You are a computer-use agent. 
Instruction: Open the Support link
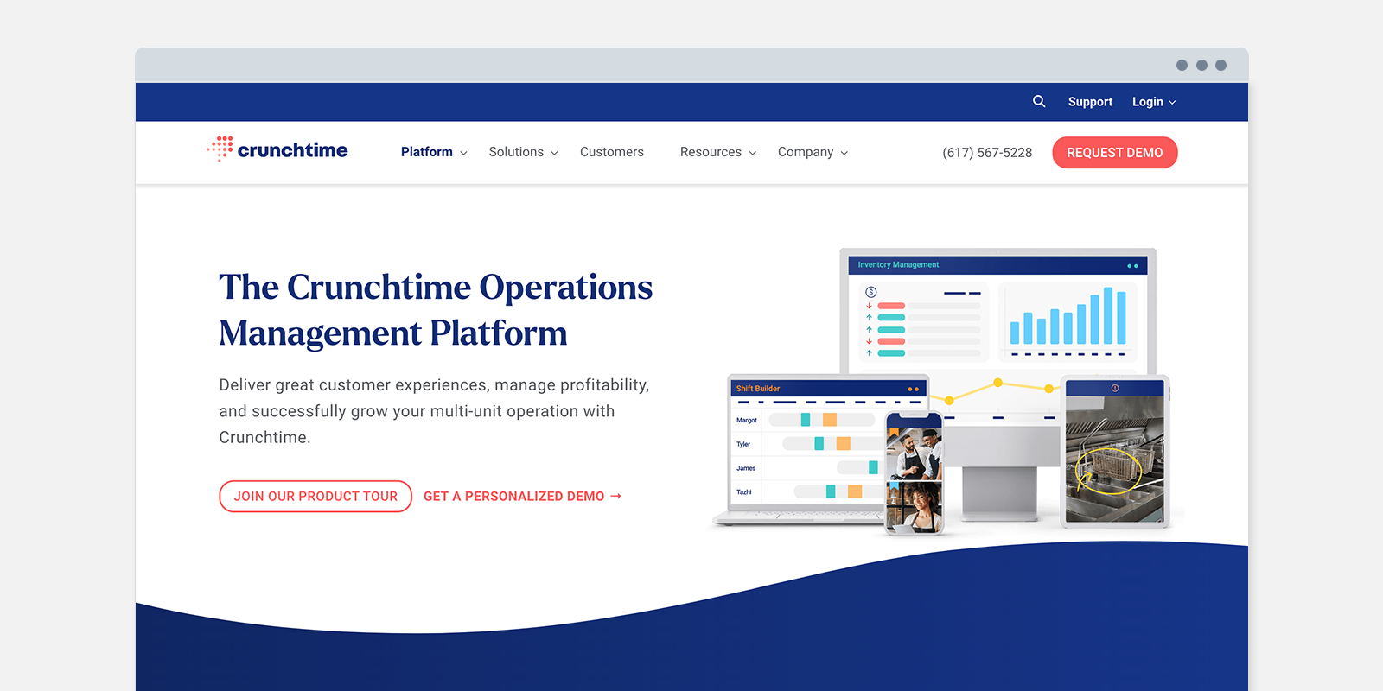pos(1090,102)
